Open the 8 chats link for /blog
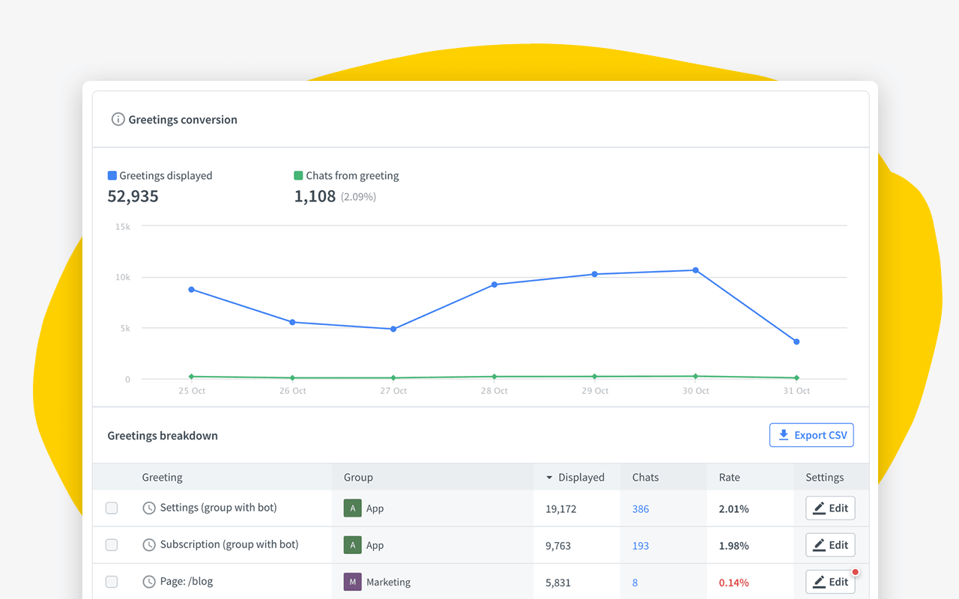This screenshot has height=599, width=959. point(635,583)
